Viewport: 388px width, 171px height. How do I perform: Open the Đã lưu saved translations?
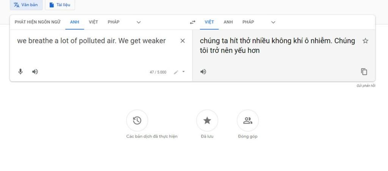coord(207,121)
